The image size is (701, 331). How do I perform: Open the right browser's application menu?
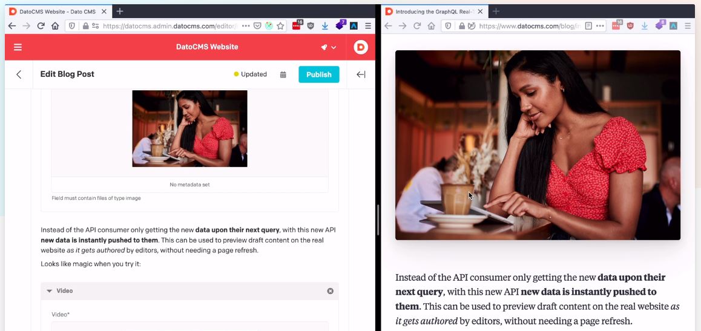pyautogui.click(x=688, y=26)
